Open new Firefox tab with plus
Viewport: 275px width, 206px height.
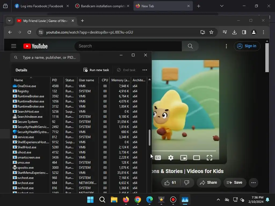(198, 6)
